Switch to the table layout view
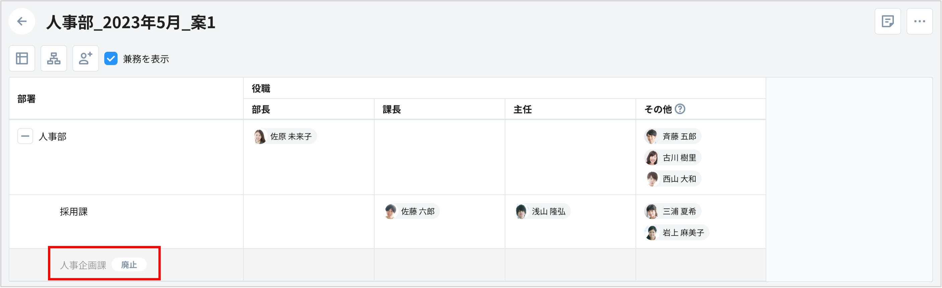This screenshot has height=288, width=942. coord(21,58)
